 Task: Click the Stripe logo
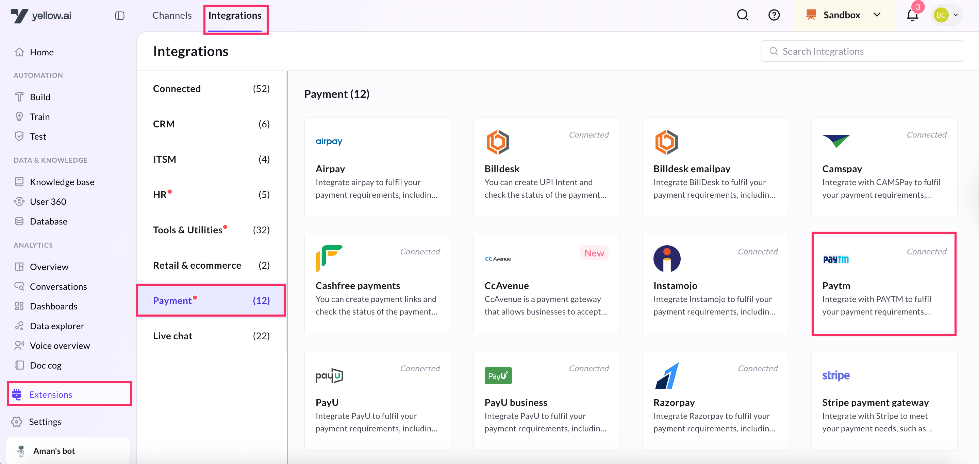click(836, 375)
